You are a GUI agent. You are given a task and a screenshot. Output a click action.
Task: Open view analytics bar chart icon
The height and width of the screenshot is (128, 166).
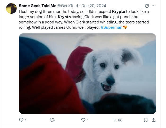115,120
